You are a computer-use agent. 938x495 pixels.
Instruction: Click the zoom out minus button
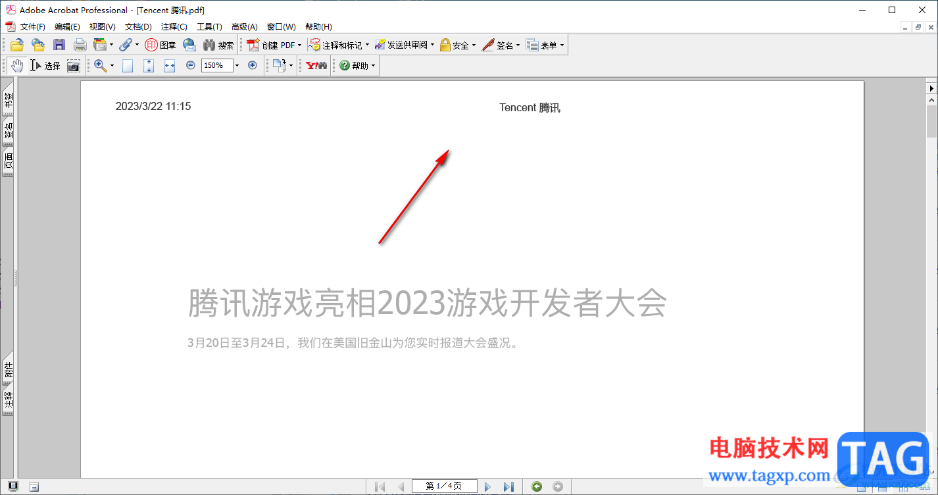191,65
